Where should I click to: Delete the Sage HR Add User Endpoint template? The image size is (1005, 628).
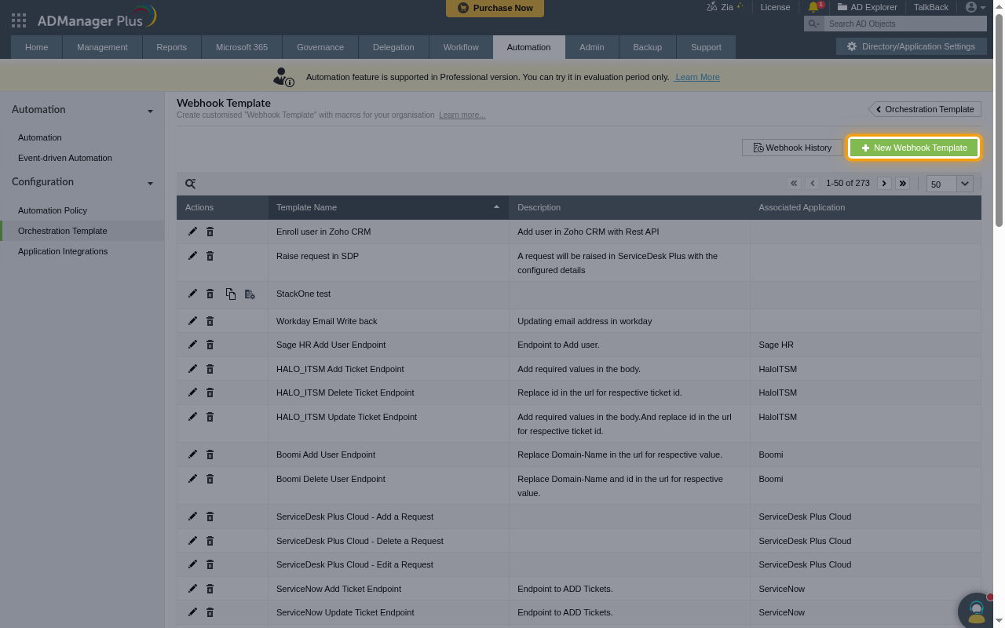[x=210, y=345]
